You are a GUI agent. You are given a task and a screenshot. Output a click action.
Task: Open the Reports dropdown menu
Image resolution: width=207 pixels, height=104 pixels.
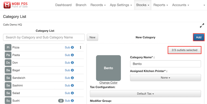(x=161, y=5)
